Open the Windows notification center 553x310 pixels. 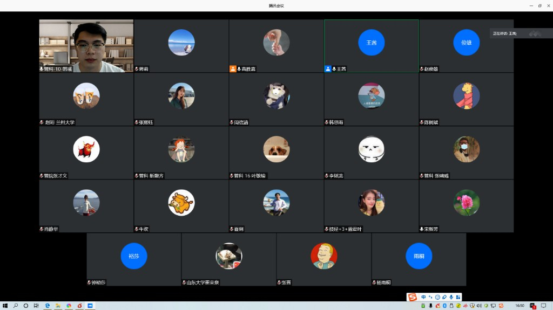click(x=543, y=306)
